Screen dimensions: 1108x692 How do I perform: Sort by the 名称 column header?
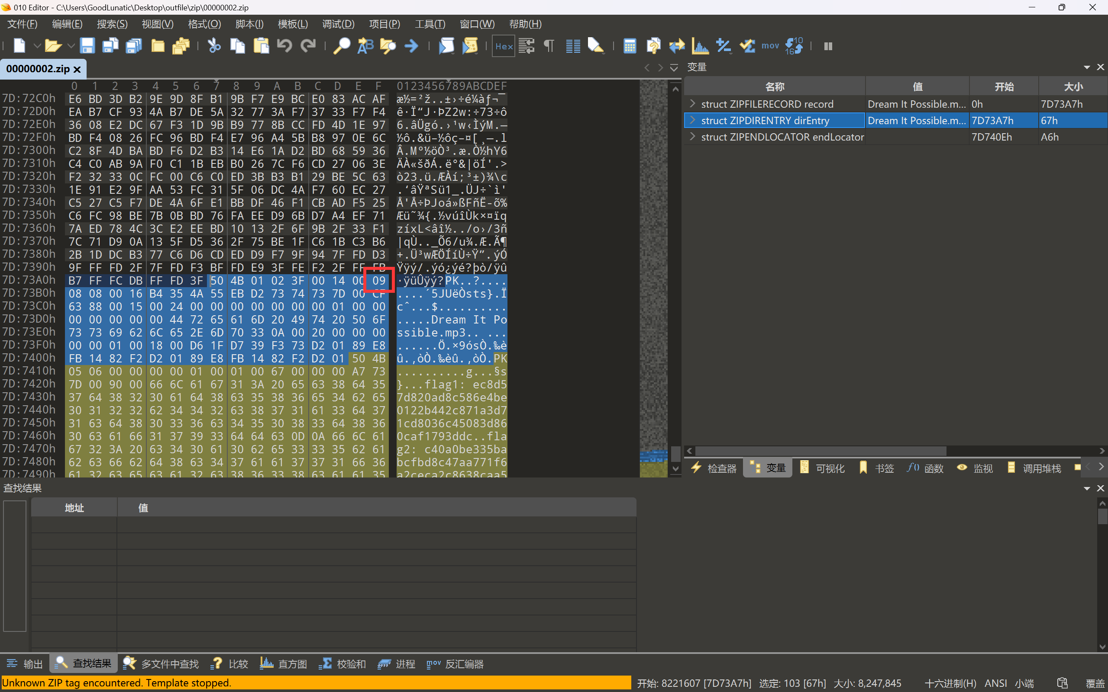point(775,86)
